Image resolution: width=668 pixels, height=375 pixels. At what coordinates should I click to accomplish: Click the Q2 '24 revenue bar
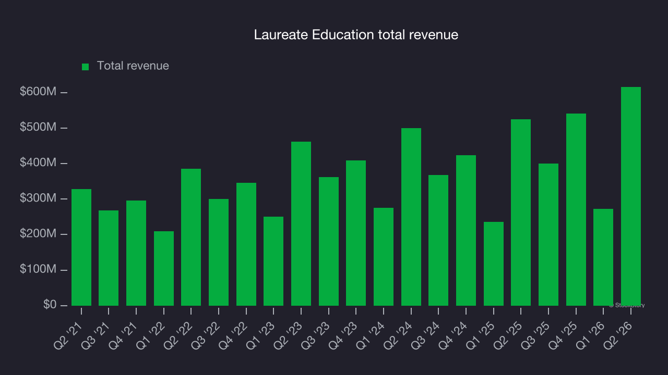pos(411,217)
